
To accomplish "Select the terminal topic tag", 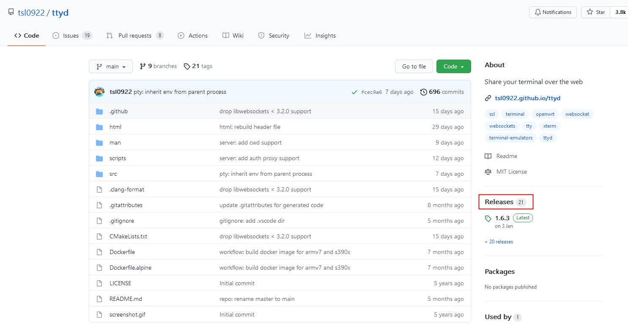I will point(515,114).
